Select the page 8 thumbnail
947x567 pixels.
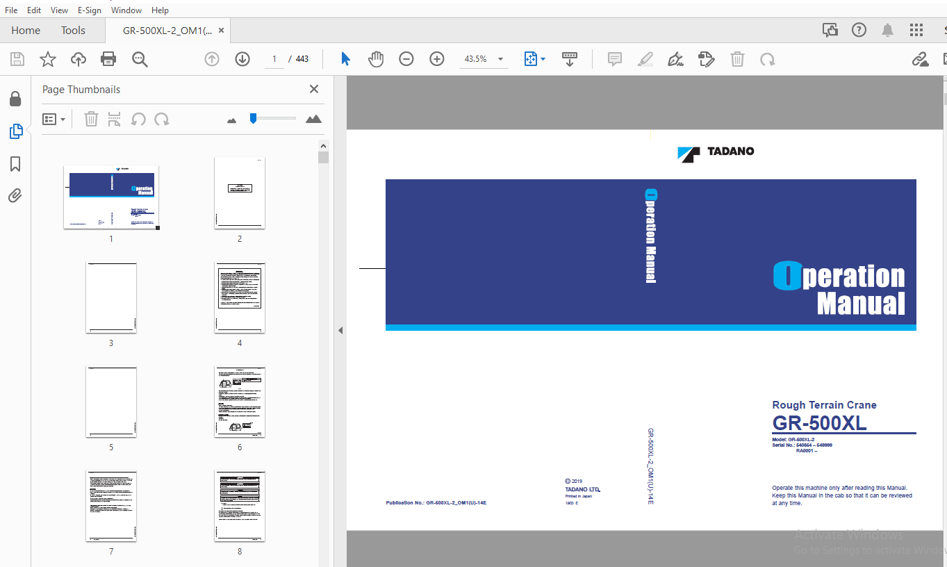(x=240, y=506)
